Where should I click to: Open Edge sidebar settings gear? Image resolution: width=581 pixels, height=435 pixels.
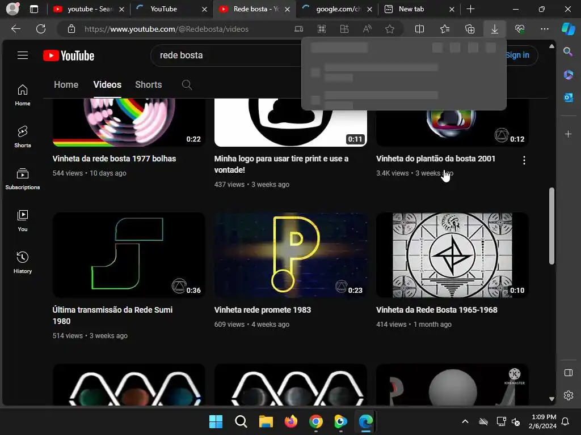pyautogui.click(x=568, y=395)
